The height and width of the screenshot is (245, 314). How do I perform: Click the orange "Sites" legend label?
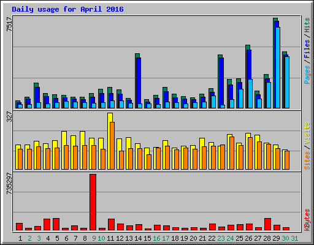tap(307, 160)
